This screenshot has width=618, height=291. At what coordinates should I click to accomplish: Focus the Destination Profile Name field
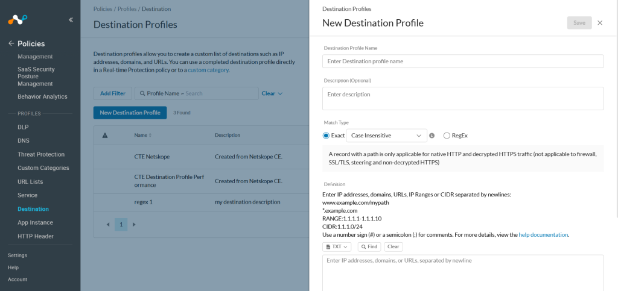pos(463,61)
